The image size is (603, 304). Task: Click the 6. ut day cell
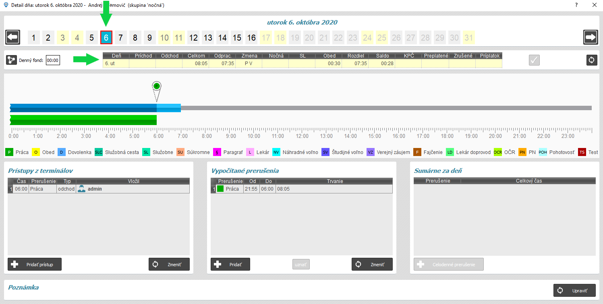[x=116, y=63]
